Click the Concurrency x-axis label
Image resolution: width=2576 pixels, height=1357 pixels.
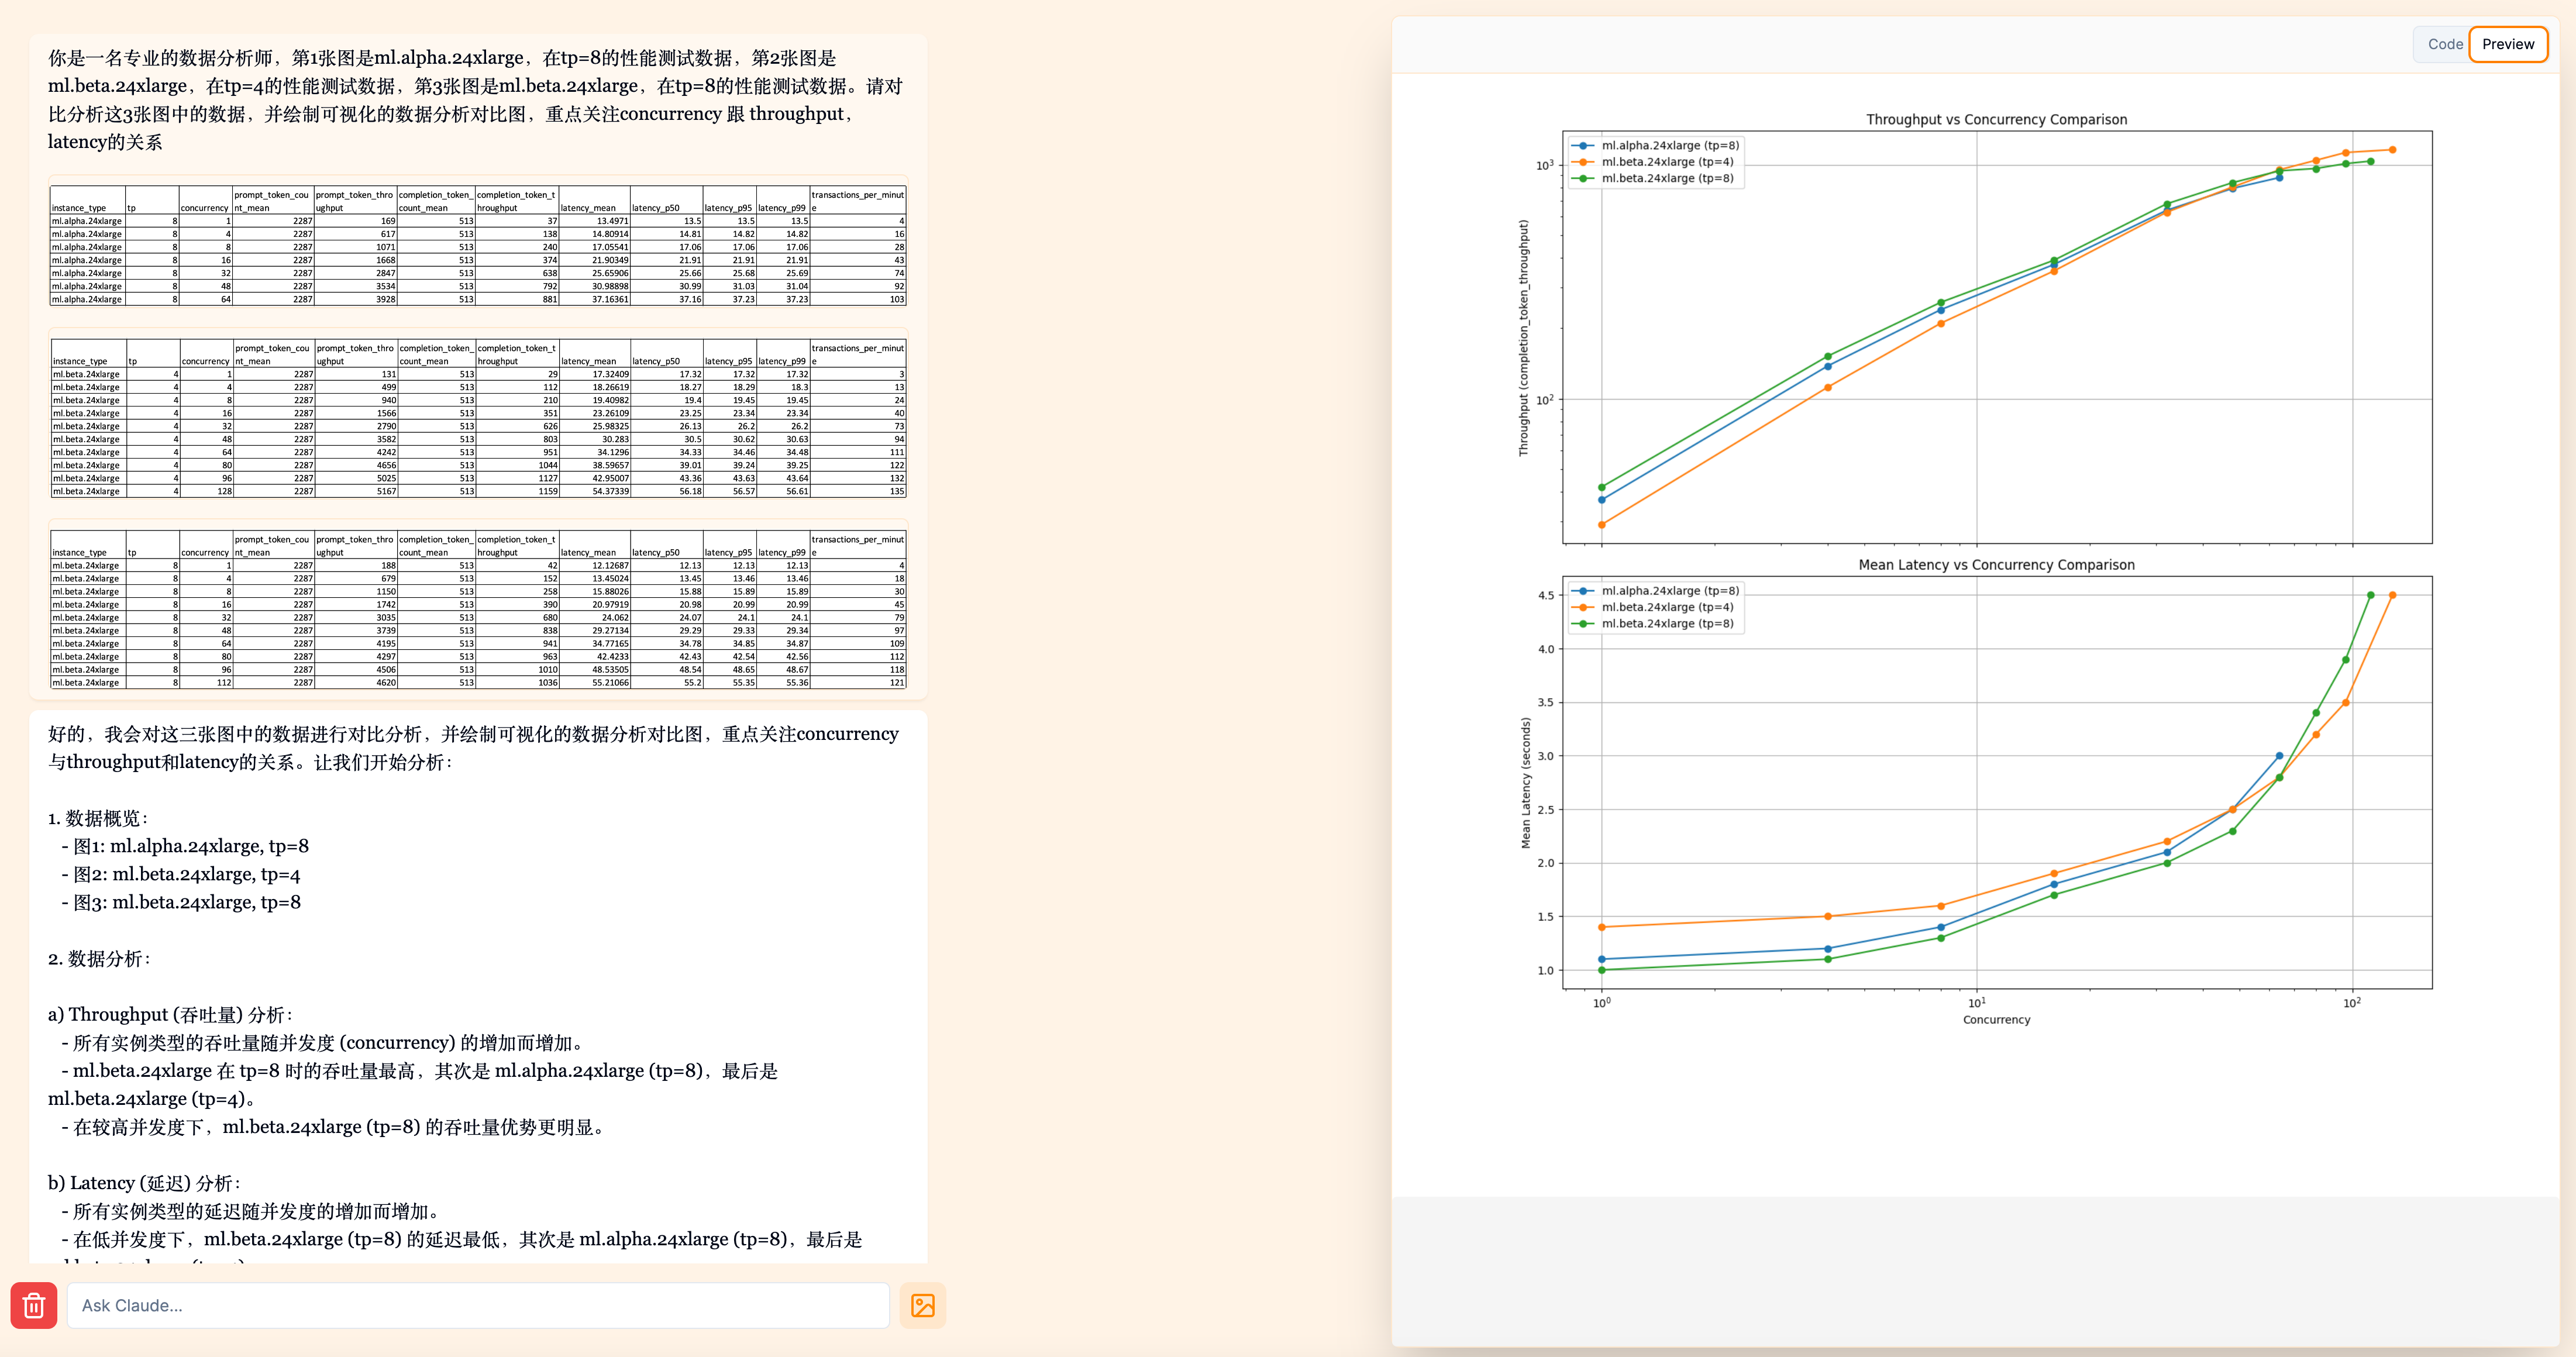(x=1996, y=1020)
